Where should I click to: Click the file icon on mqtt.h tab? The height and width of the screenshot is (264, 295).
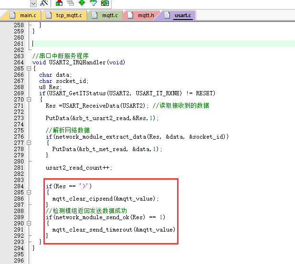[x=130, y=15]
